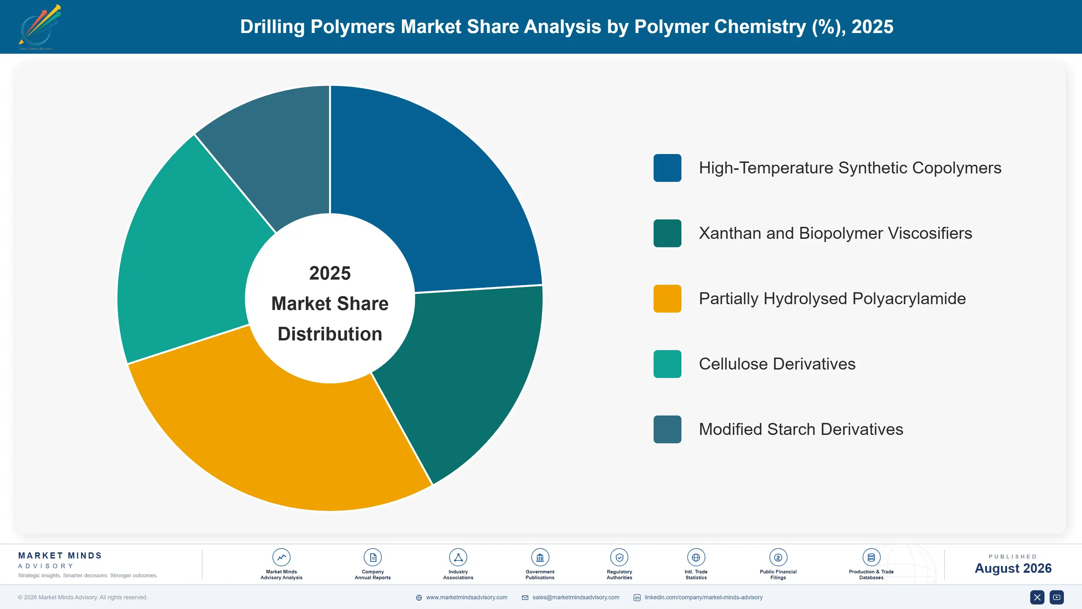This screenshot has height=609, width=1082.
Task: Click the "2025 Market Share Distribution" center text
Action: tap(330, 303)
